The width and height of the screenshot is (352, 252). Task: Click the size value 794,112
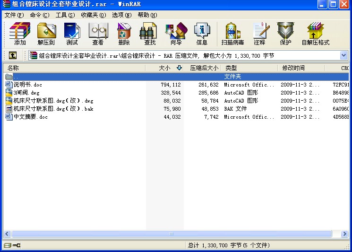pyautogui.click(x=171, y=85)
